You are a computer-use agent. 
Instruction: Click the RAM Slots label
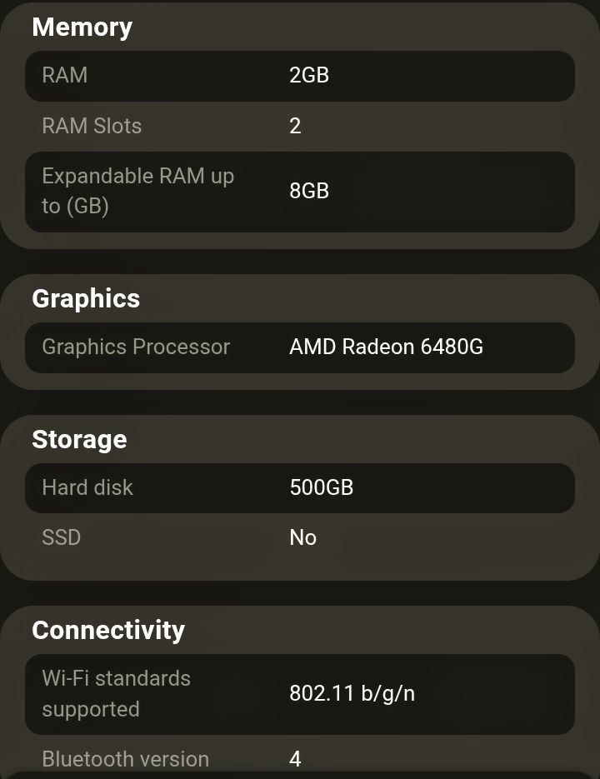[x=92, y=126]
